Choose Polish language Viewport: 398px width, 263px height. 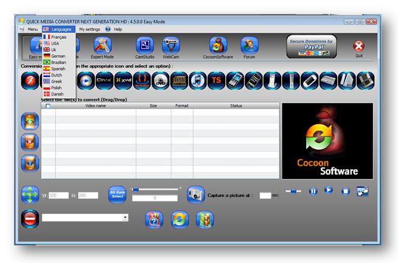(x=58, y=88)
